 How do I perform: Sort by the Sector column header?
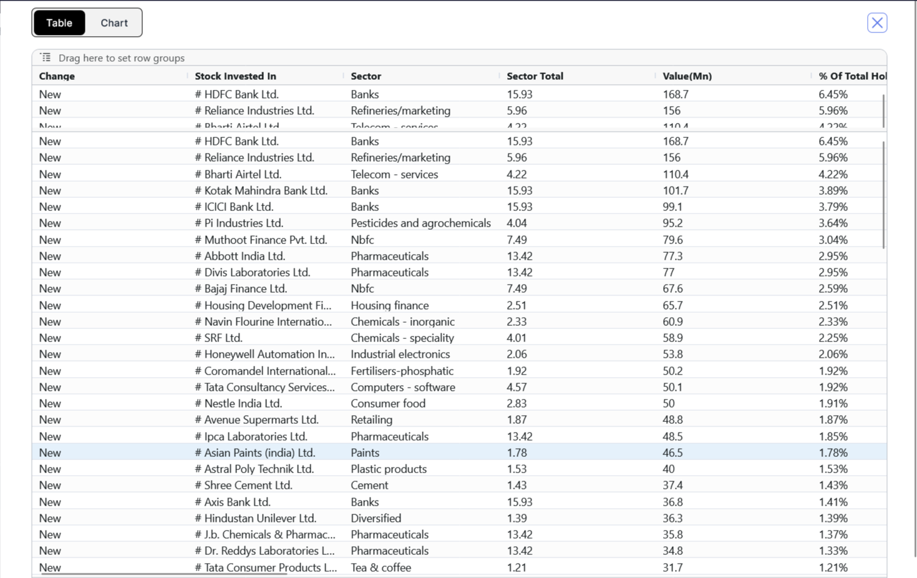pos(366,76)
